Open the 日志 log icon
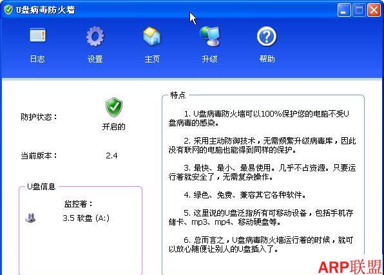Screen dimensions: 384x275 point(37,35)
